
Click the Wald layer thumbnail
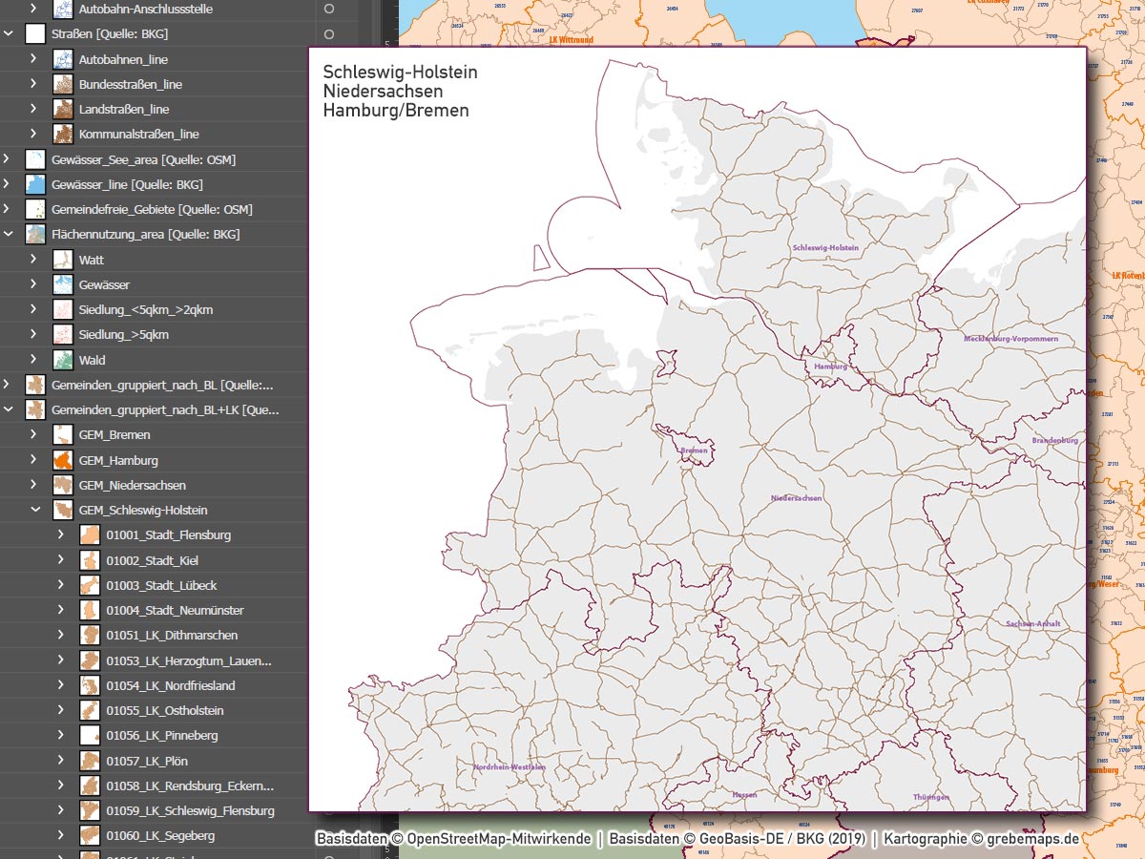(x=63, y=359)
